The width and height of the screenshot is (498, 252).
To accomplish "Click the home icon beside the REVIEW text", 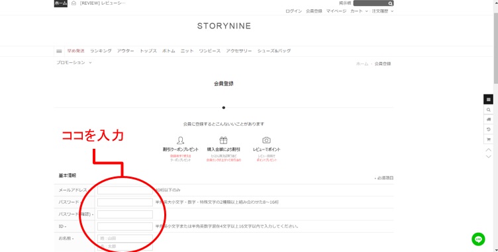I will click(74, 3).
